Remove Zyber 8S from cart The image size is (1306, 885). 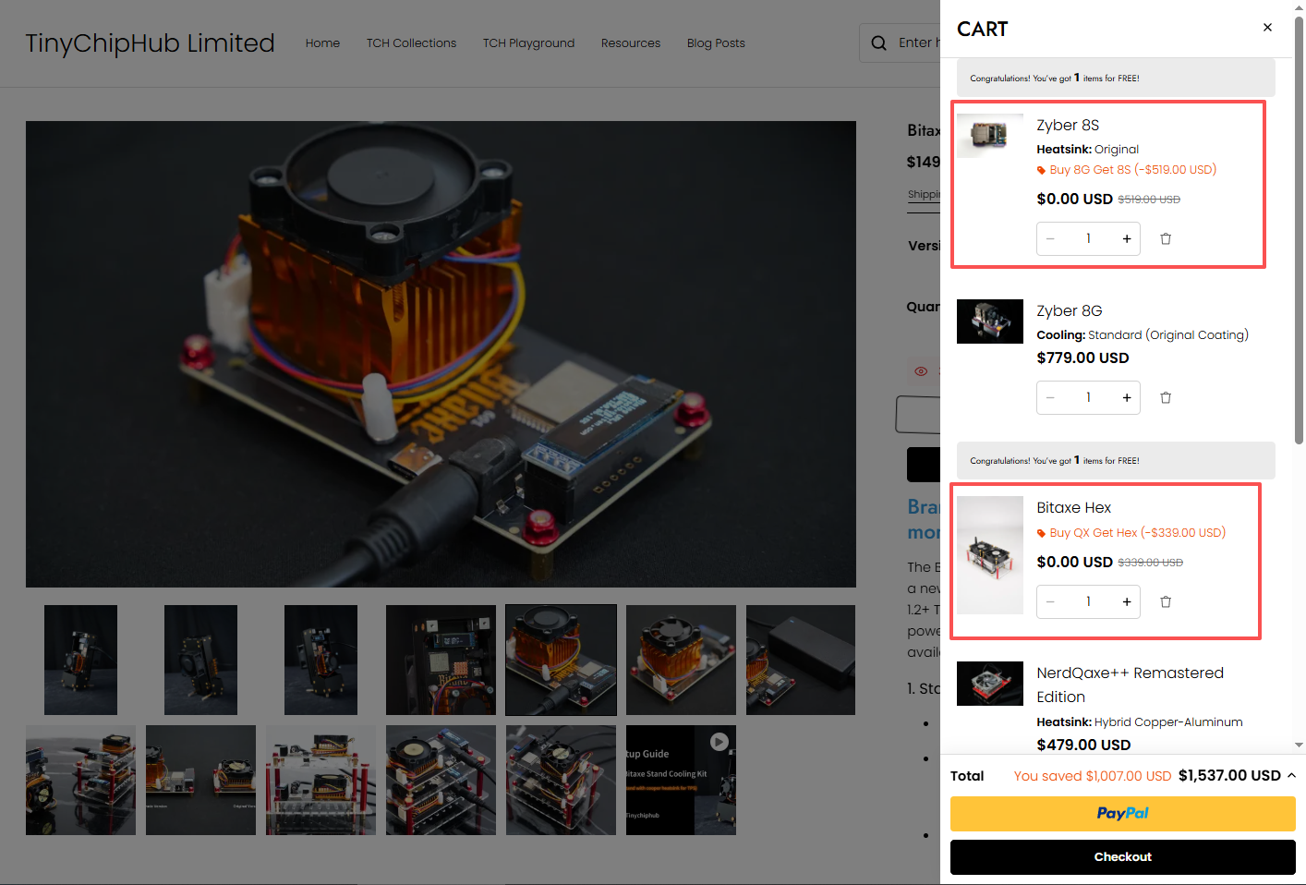(x=1166, y=239)
